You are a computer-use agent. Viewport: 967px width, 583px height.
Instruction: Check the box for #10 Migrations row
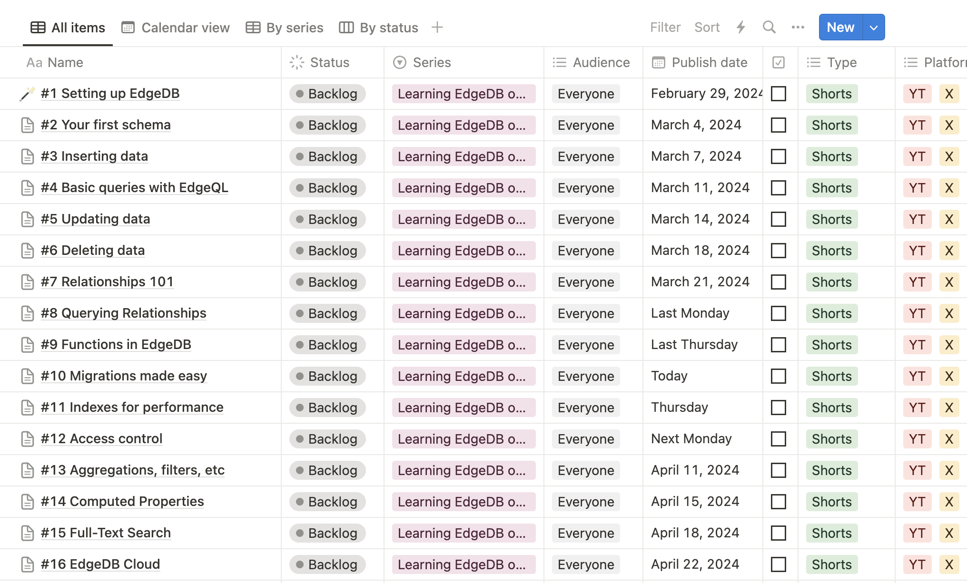(779, 376)
